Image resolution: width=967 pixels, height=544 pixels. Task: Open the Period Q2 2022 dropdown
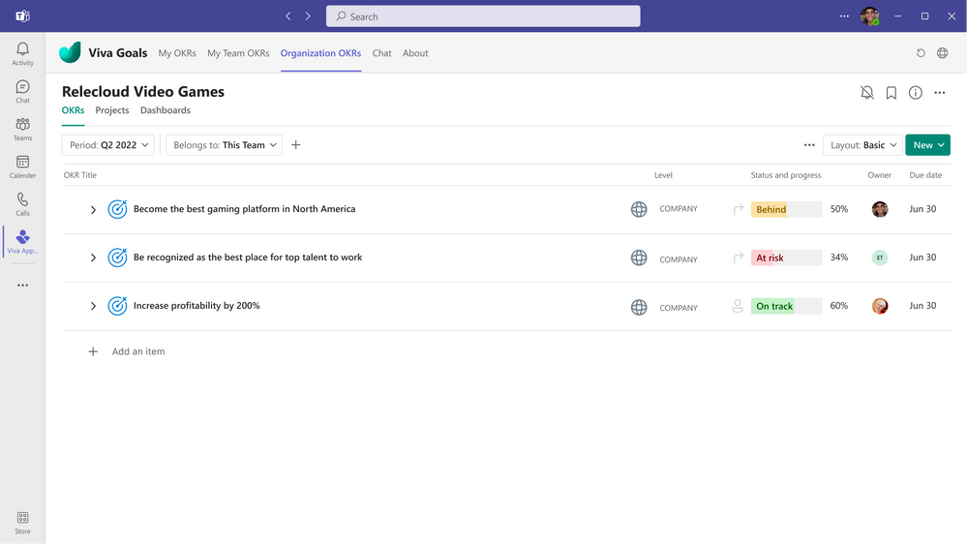108,145
